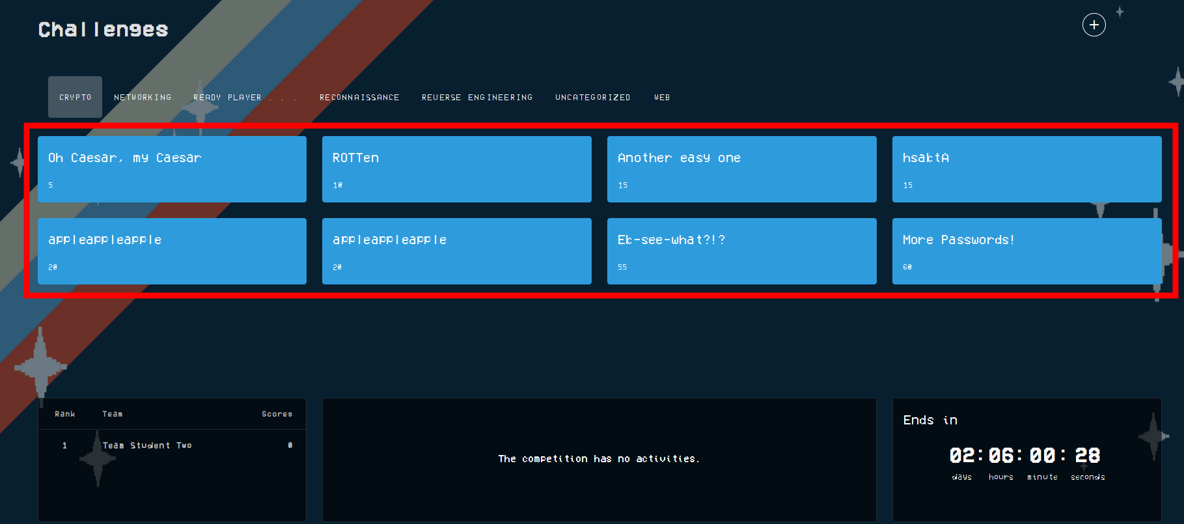Select the Another easy one challenge
The height and width of the screenshot is (524, 1184).
(742, 169)
